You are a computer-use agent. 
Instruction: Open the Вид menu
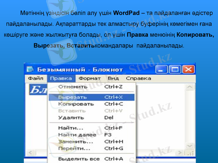tap(113, 79)
